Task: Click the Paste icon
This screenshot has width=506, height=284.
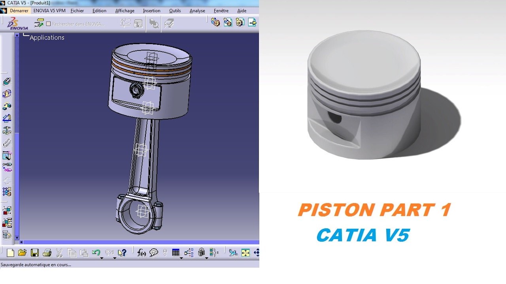Action: [x=84, y=253]
